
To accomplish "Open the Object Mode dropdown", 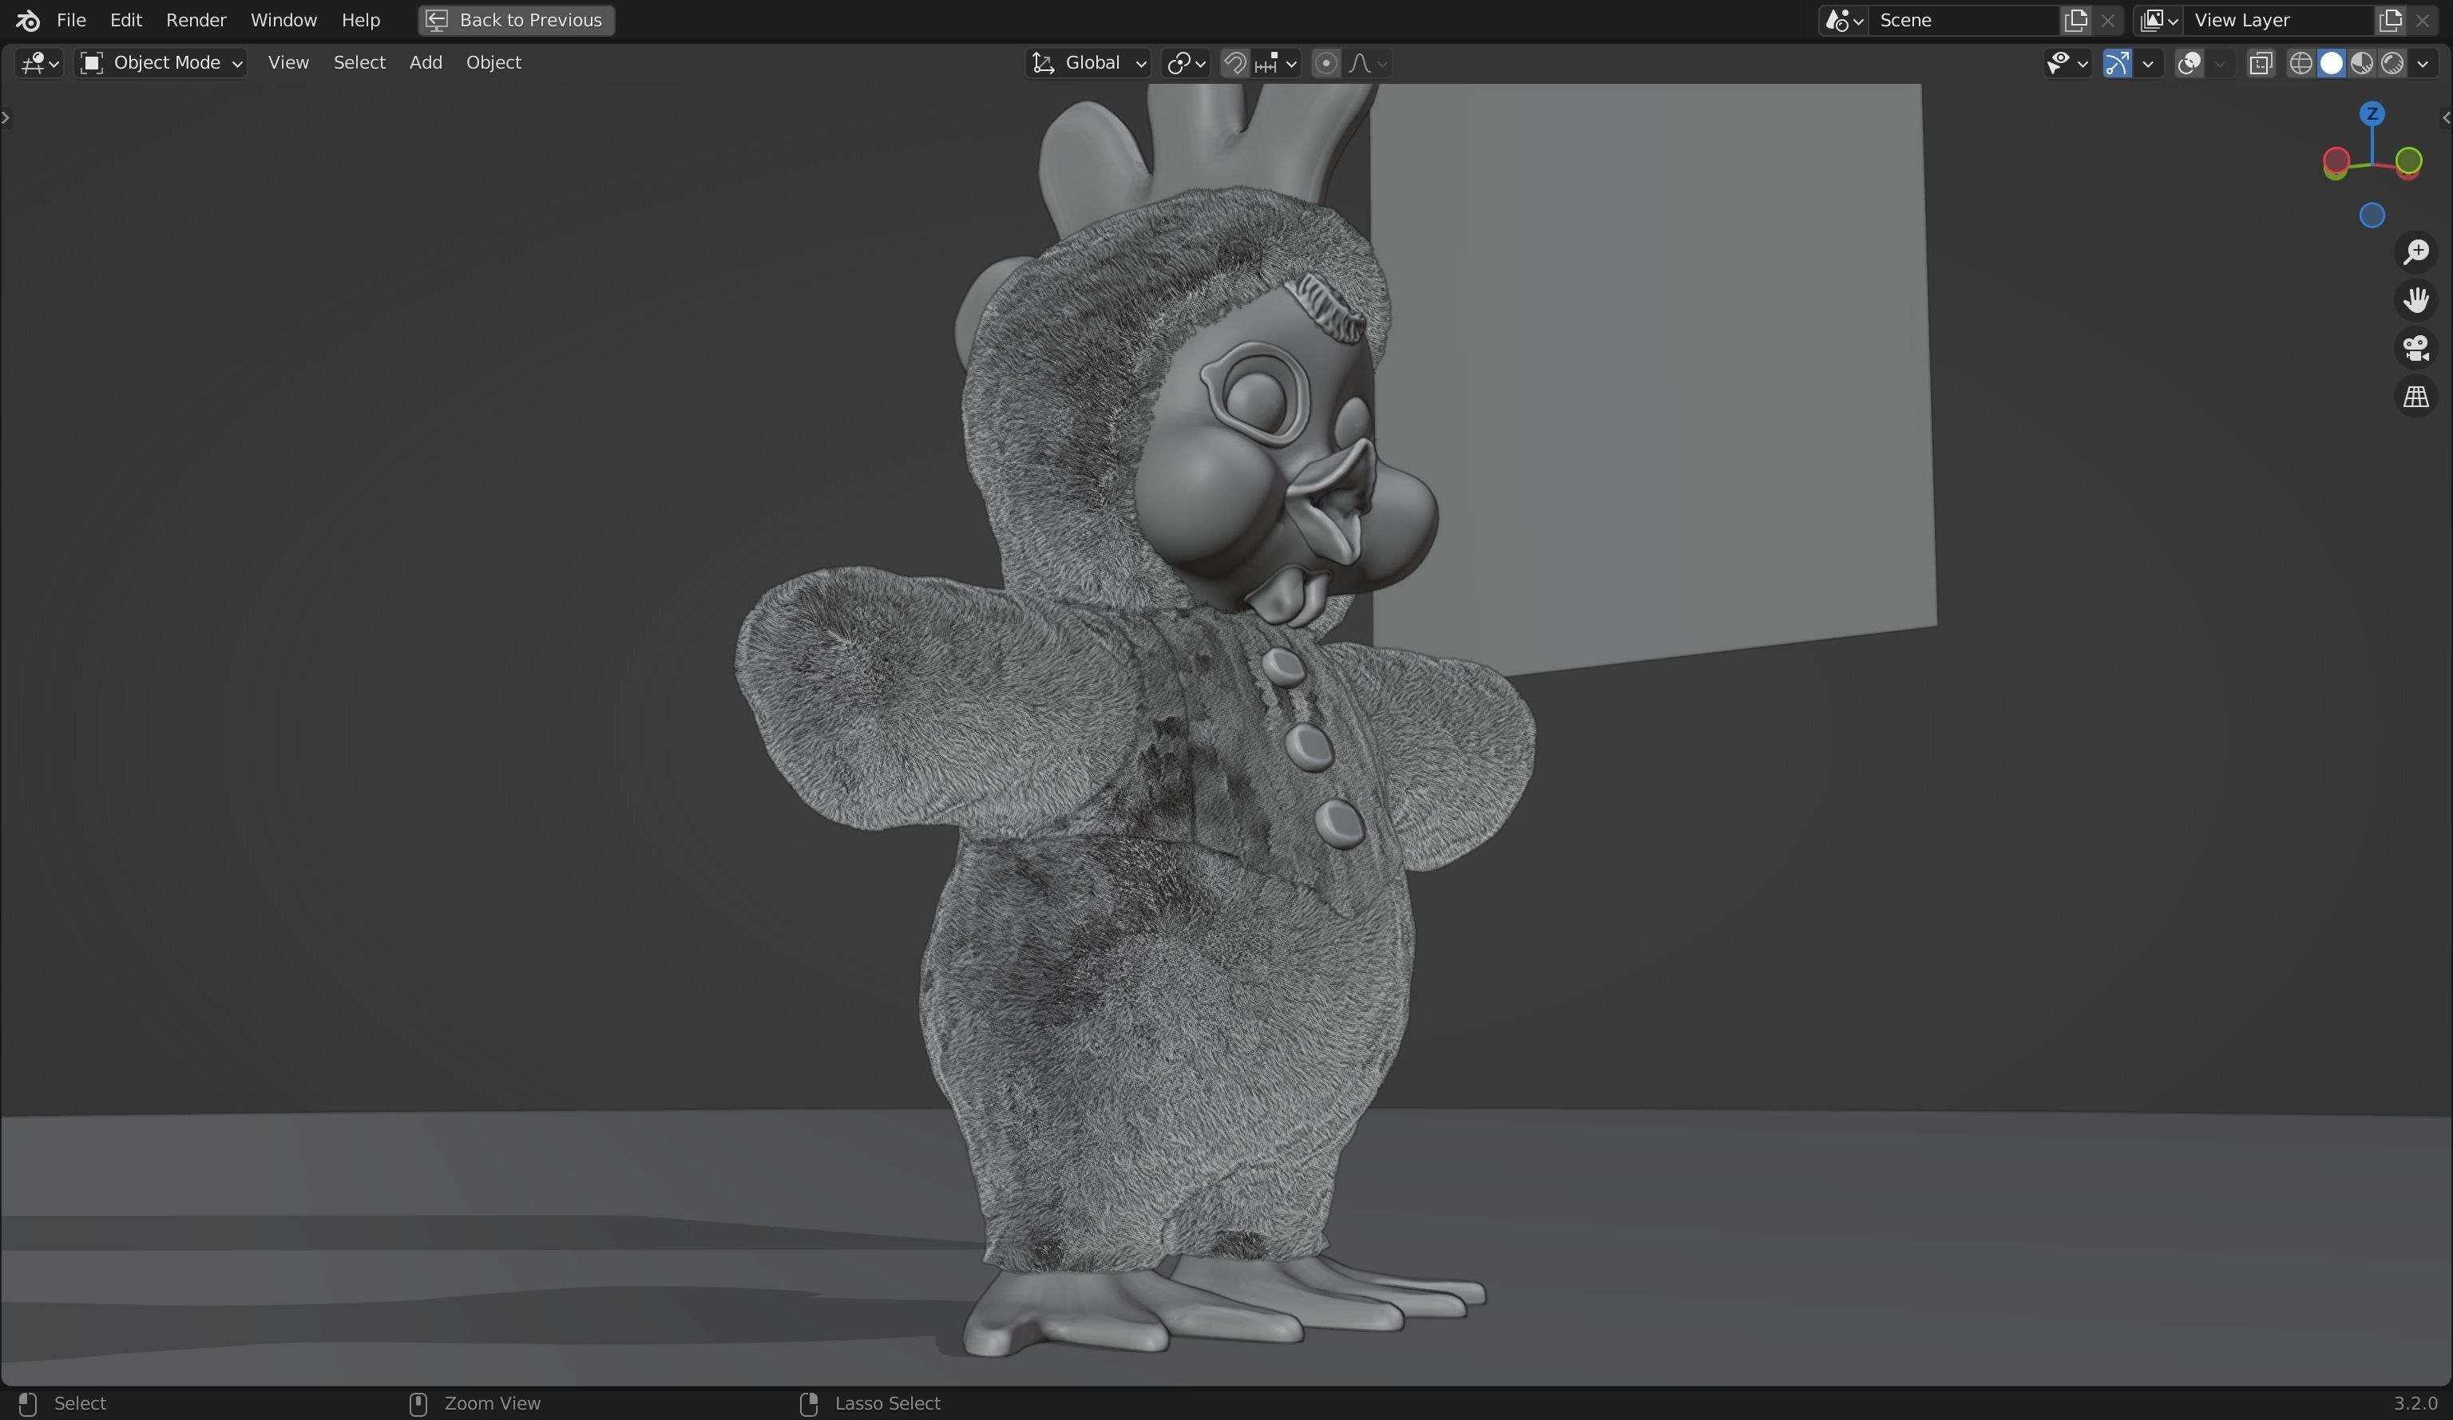I will (x=161, y=63).
